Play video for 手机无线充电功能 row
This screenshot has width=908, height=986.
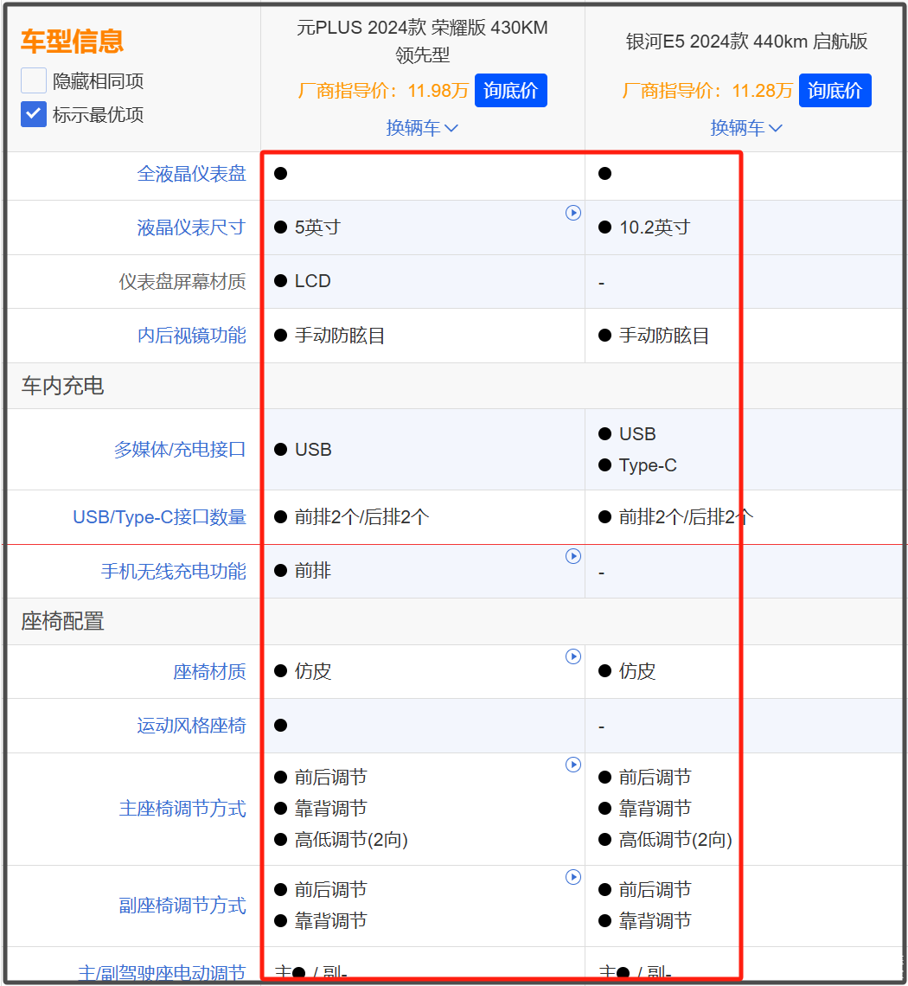click(x=572, y=556)
